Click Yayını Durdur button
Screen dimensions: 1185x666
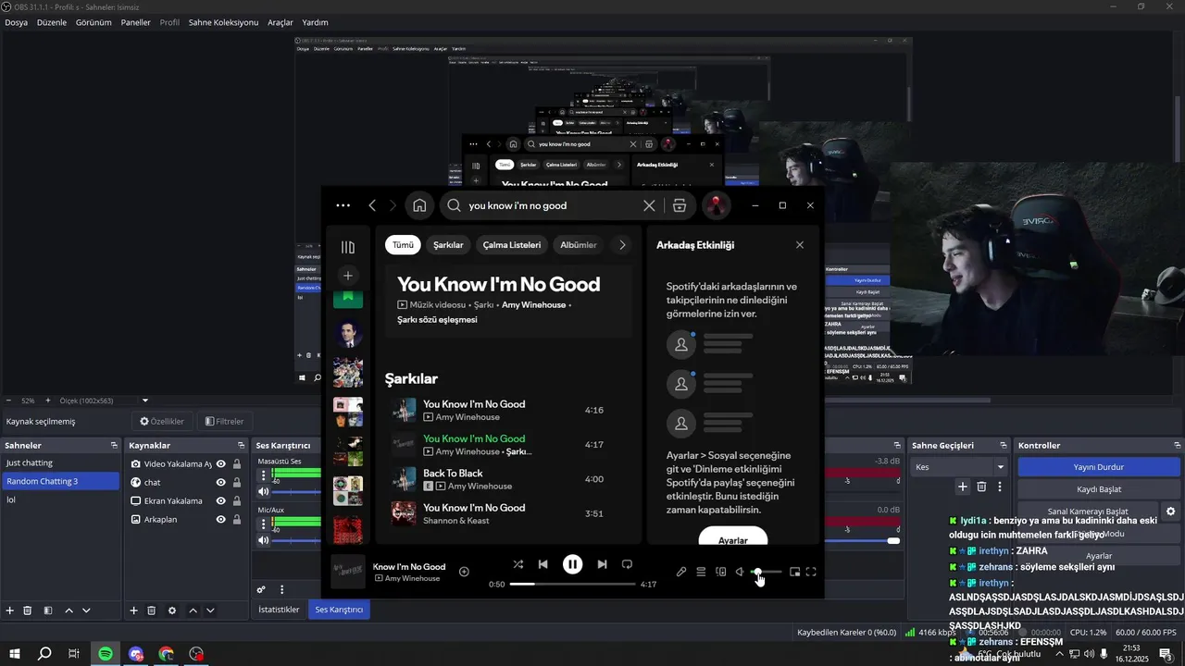click(x=1098, y=467)
